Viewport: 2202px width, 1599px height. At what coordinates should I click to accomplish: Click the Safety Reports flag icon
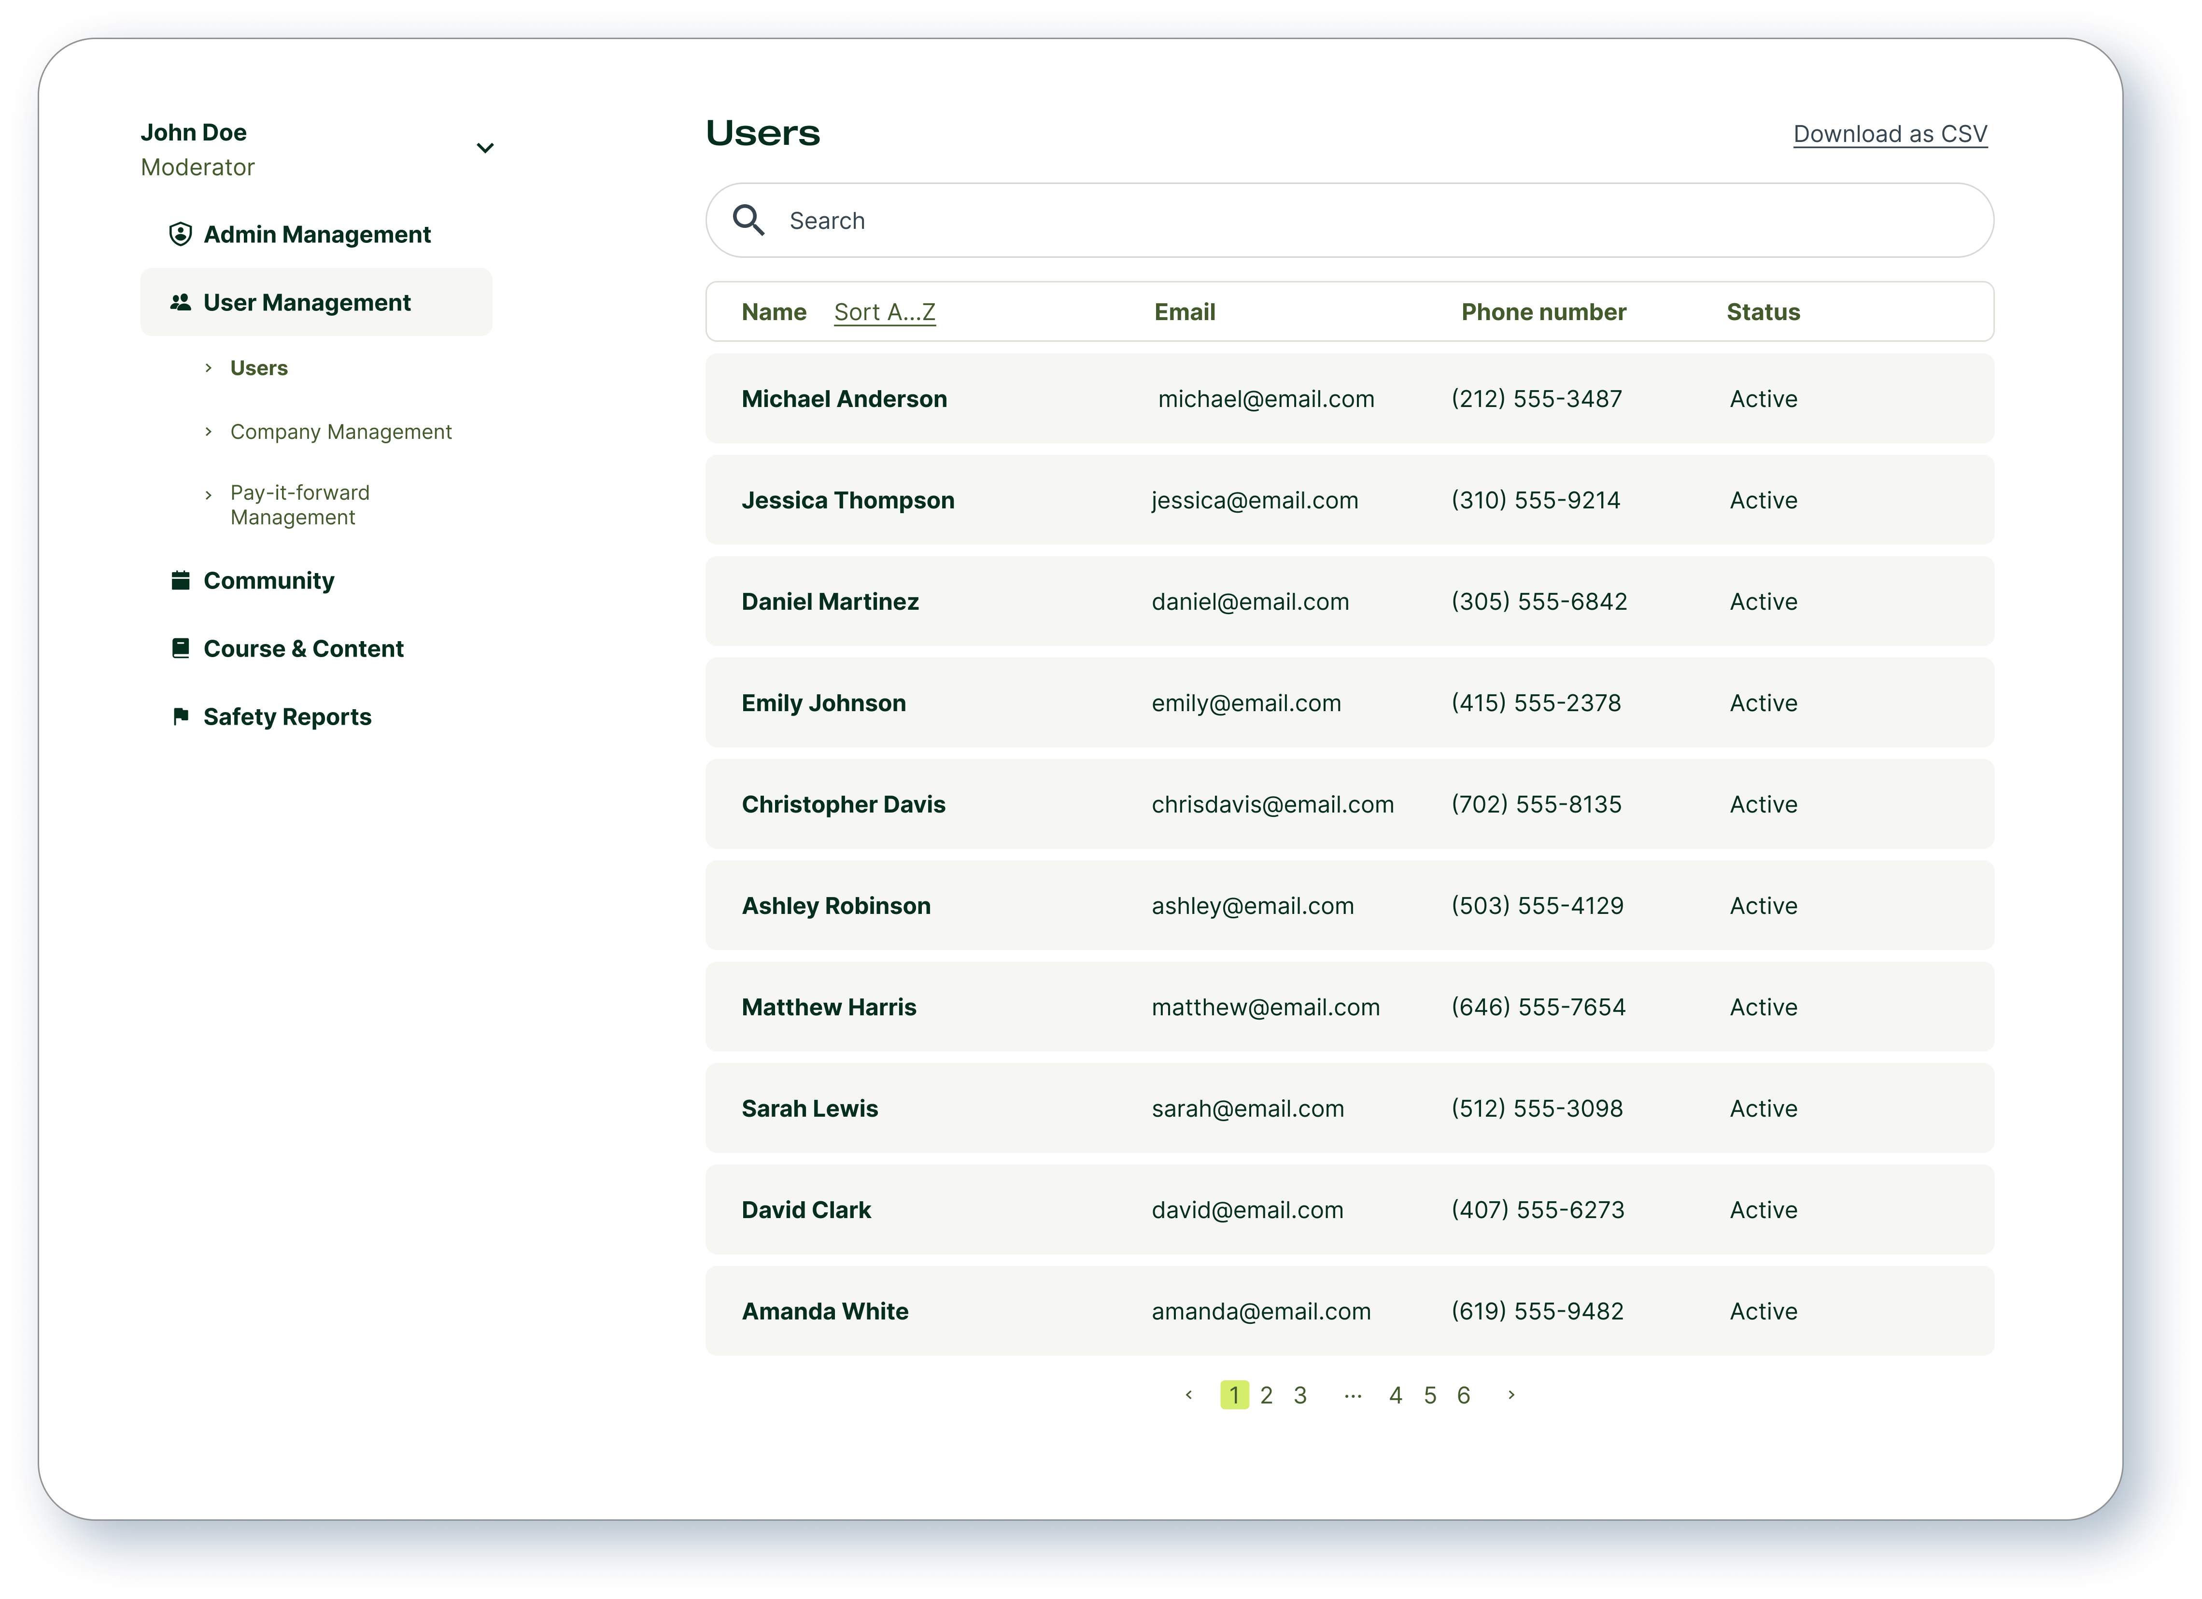click(x=181, y=716)
